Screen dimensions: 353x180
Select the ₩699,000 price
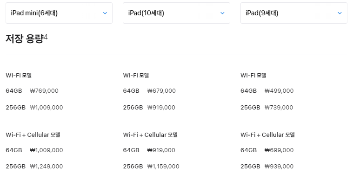point(279,150)
